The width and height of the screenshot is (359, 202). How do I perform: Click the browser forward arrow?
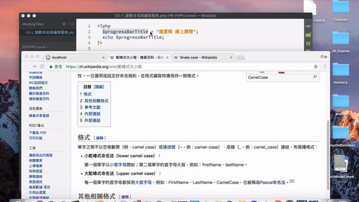(x=34, y=66)
